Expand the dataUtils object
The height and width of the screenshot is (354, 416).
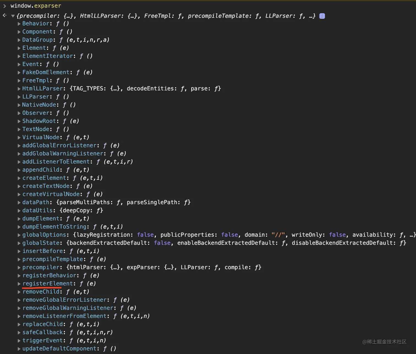coord(19,211)
